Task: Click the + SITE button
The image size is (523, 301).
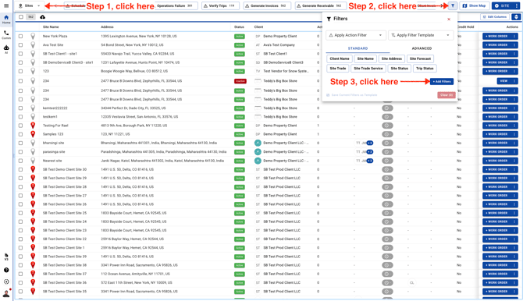Action: coord(502,5)
